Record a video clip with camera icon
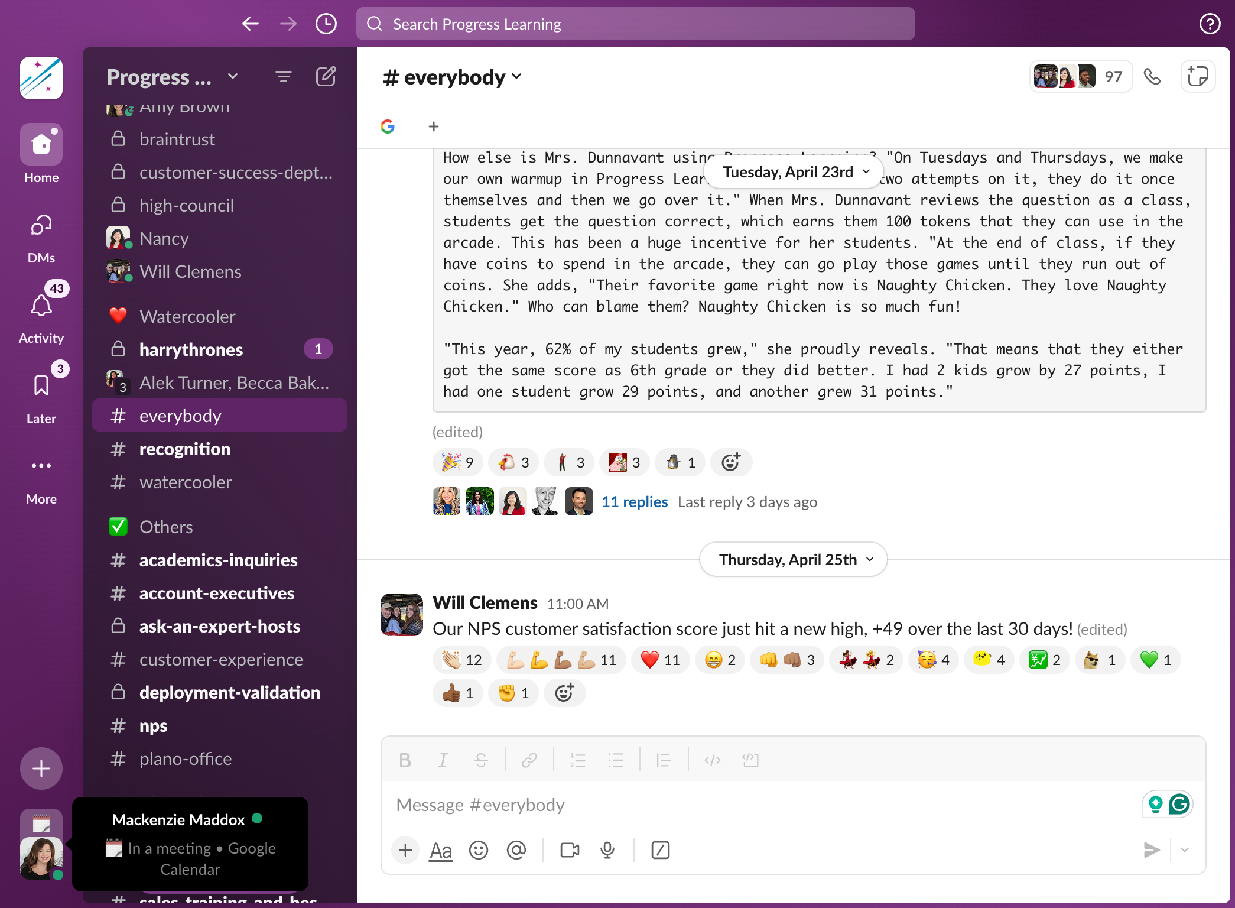The width and height of the screenshot is (1235, 908). [570, 850]
